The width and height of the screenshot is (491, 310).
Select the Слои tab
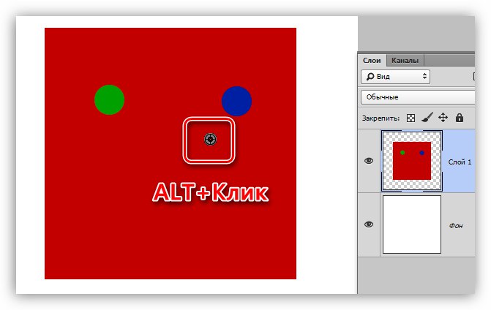tap(372, 60)
